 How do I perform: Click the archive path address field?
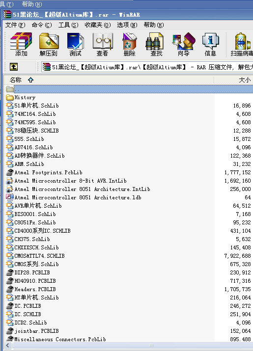[147, 67]
